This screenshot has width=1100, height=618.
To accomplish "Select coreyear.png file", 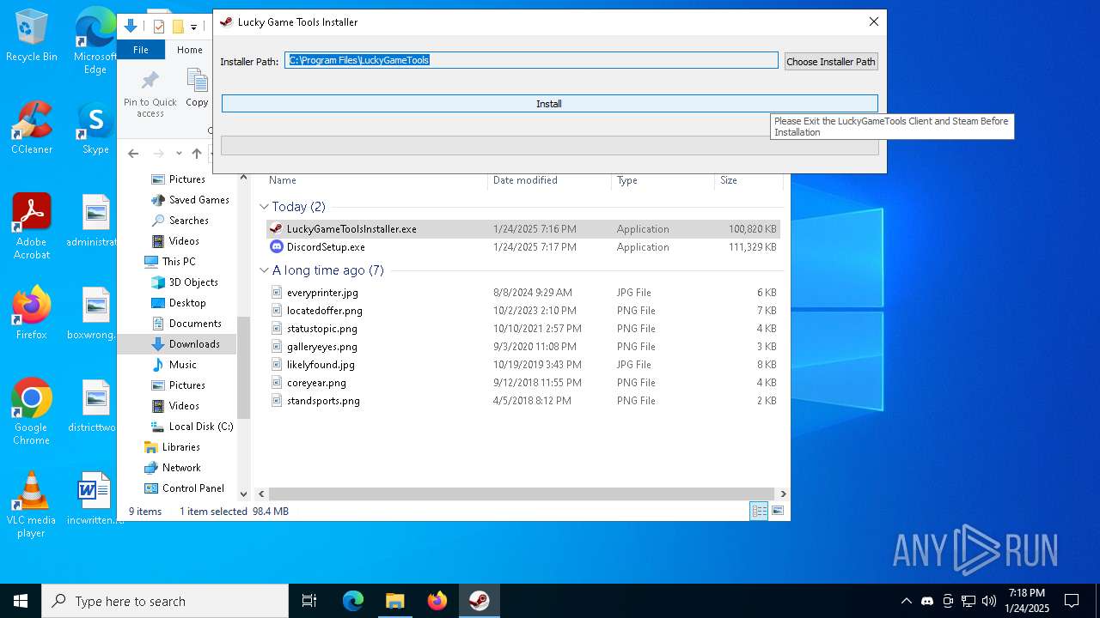I will point(522,383).
